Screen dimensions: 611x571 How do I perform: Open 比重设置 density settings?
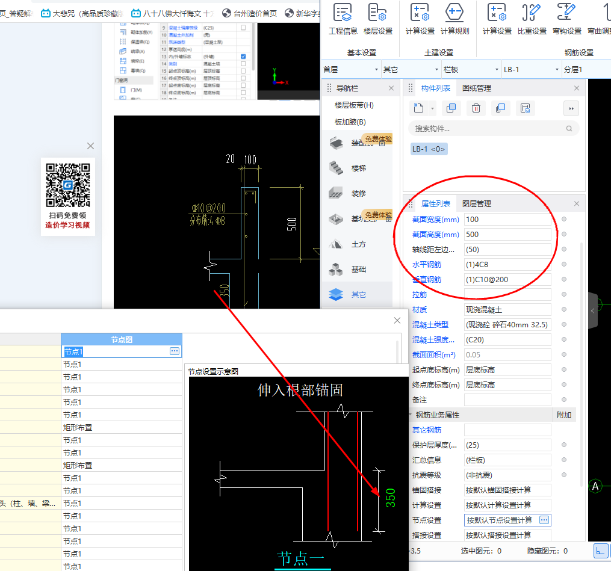(532, 19)
